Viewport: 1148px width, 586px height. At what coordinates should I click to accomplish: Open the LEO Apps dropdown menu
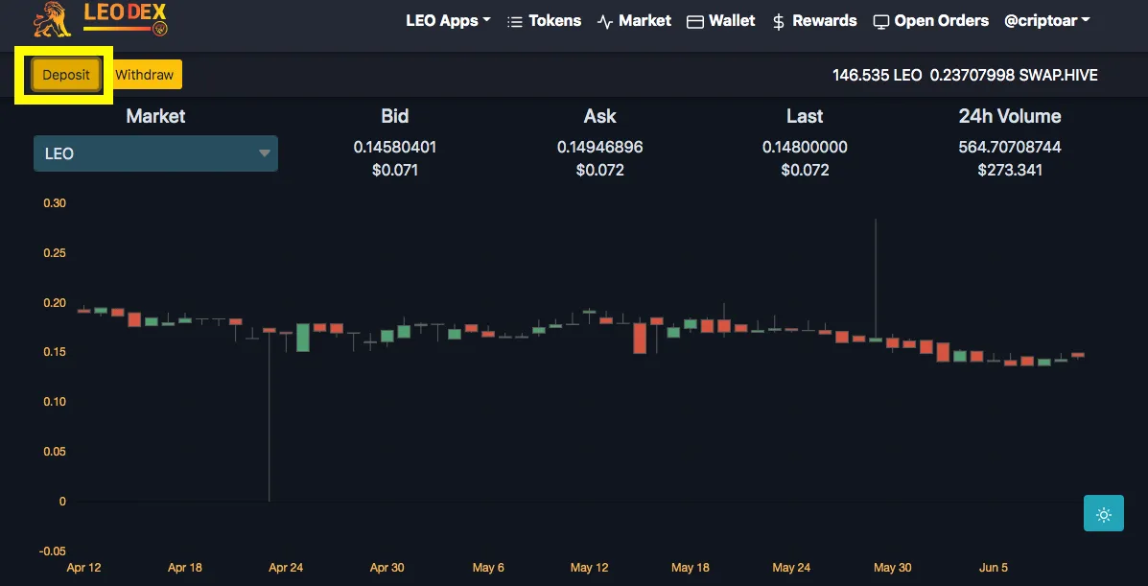448,21
